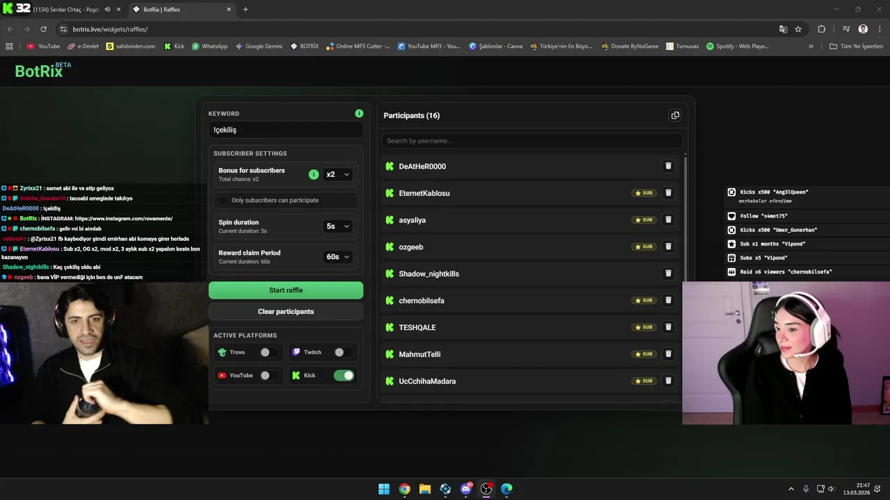890x500 pixels.
Task: Remove ozgeeb via trash icon
Action: (668, 247)
